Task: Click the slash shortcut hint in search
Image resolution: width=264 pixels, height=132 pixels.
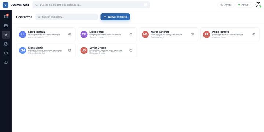Action: pos(146,5)
